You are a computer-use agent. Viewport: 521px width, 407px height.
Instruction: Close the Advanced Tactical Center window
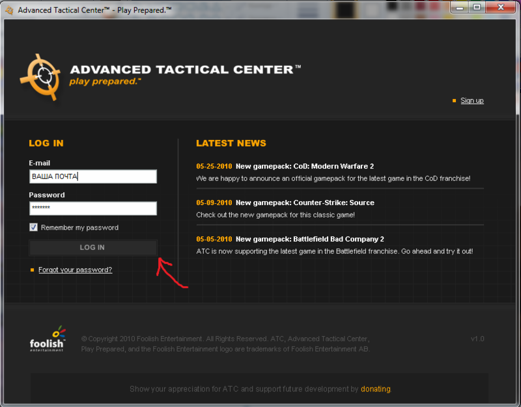click(501, 8)
